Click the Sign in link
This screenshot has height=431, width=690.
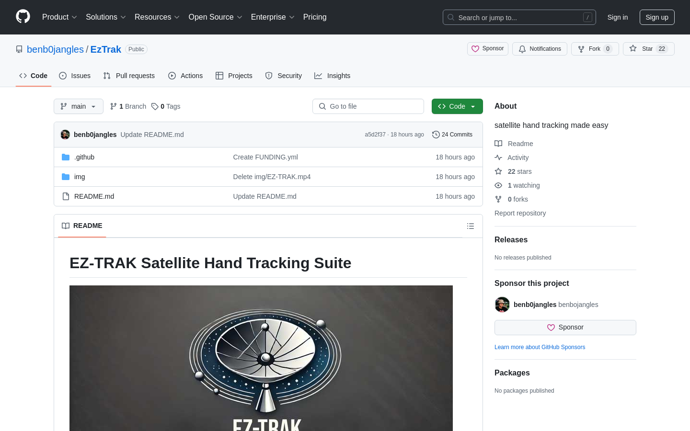coord(618,17)
